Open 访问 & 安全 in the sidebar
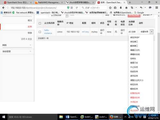 point(27,39)
